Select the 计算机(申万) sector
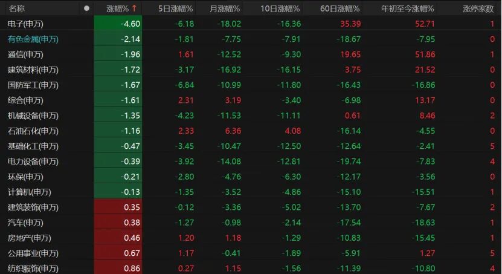This screenshot has height=274, width=502. click(29, 192)
